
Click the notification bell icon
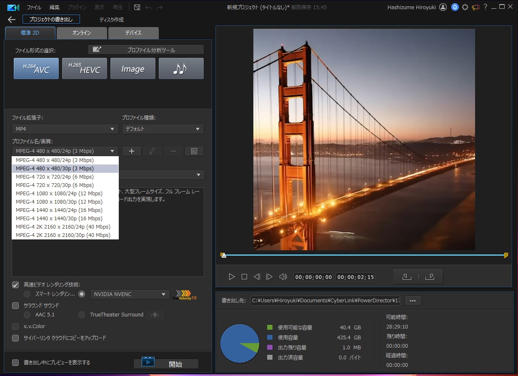455,7
